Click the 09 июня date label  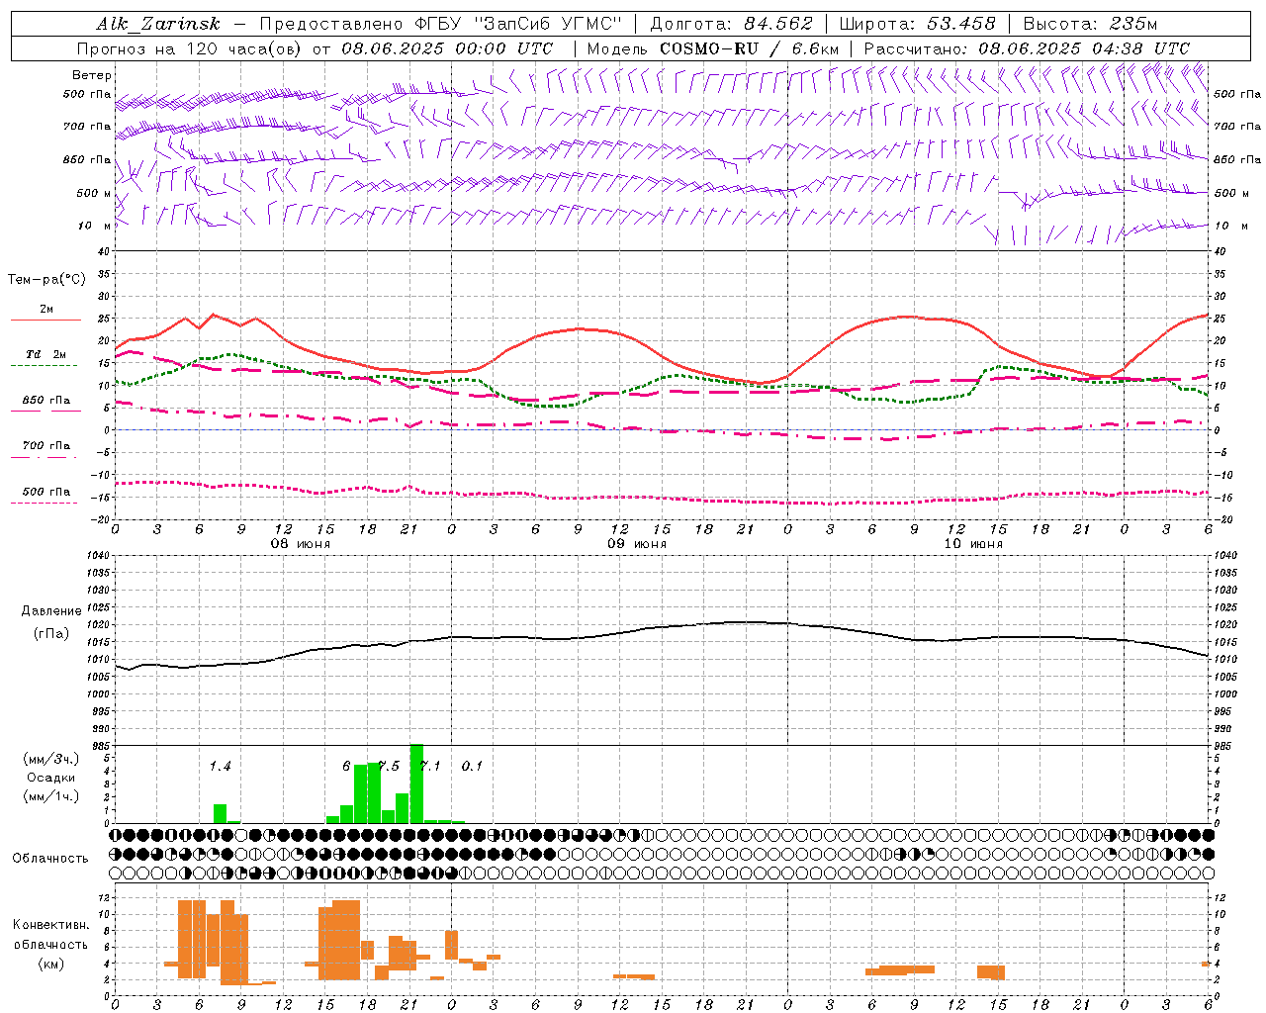637,544
